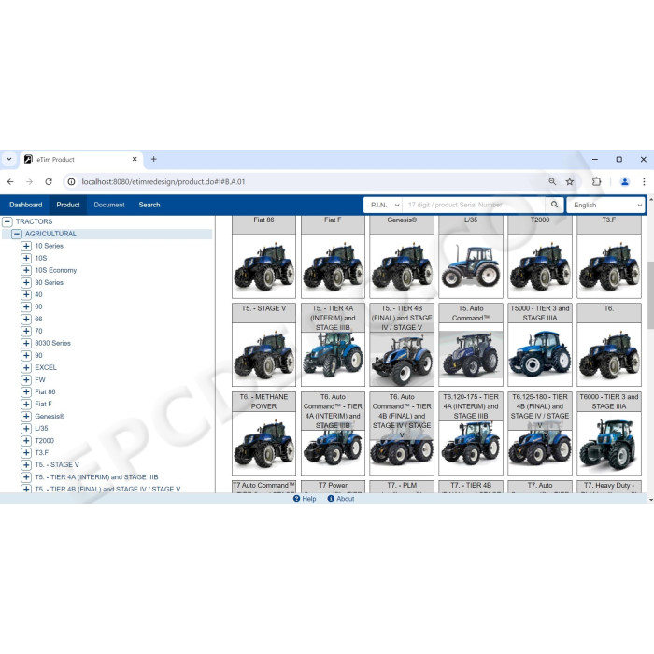The image size is (654, 654).
Task: Select the Product tab
Action: pos(68,205)
